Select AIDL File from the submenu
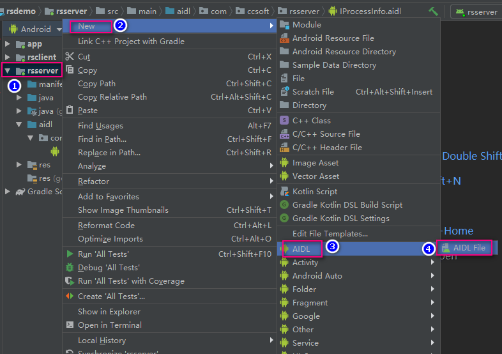The width and height of the screenshot is (502, 354). pyautogui.click(x=464, y=248)
